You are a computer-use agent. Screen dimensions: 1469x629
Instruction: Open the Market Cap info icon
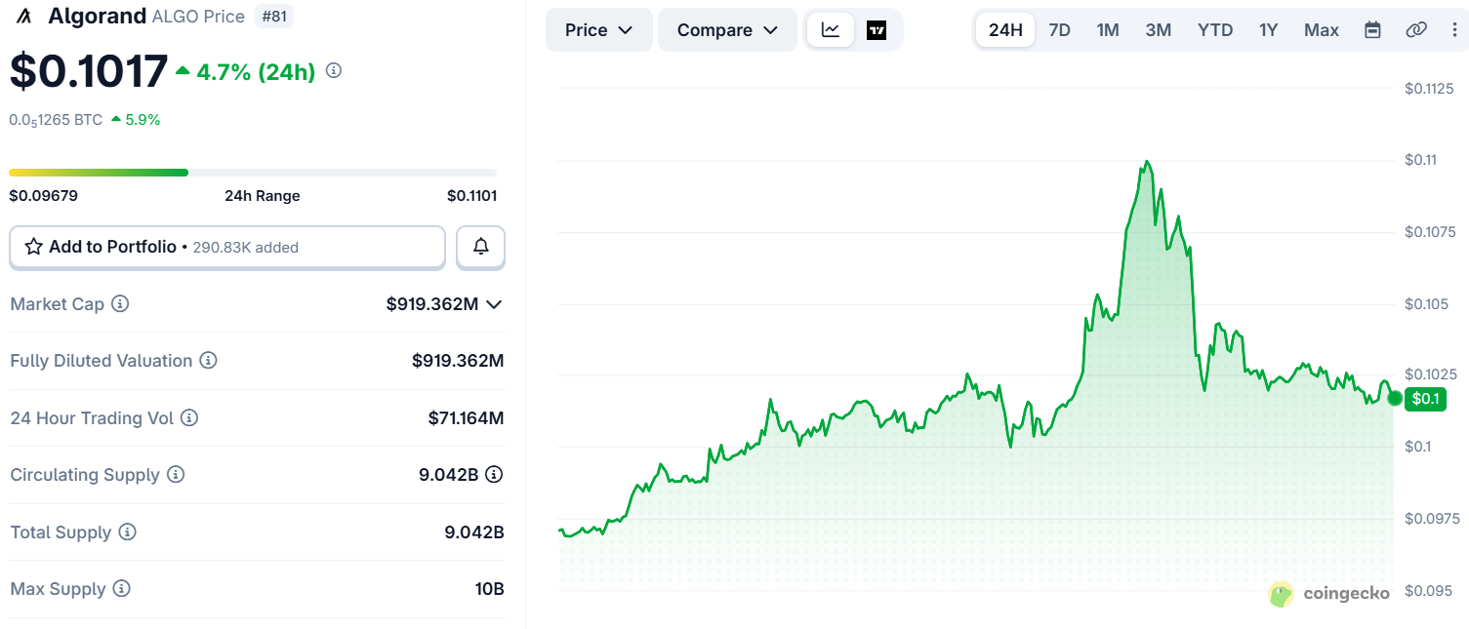point(120,304)
